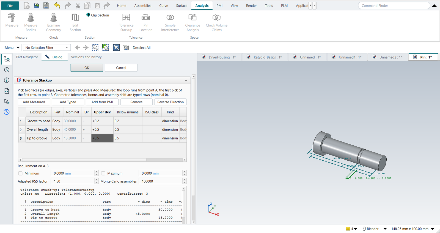Enable the Minimum requirement checkbox
The width and height of the screenshot is (440, 233).
(x=20, y=173)
